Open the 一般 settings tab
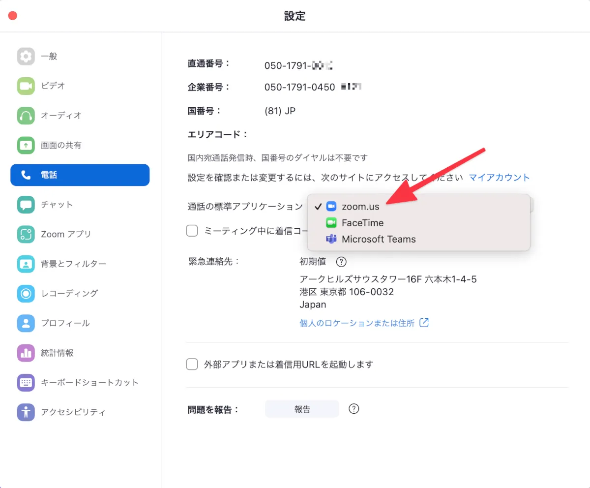The height and width of the screenshot is (488, 590). (80, 57)
